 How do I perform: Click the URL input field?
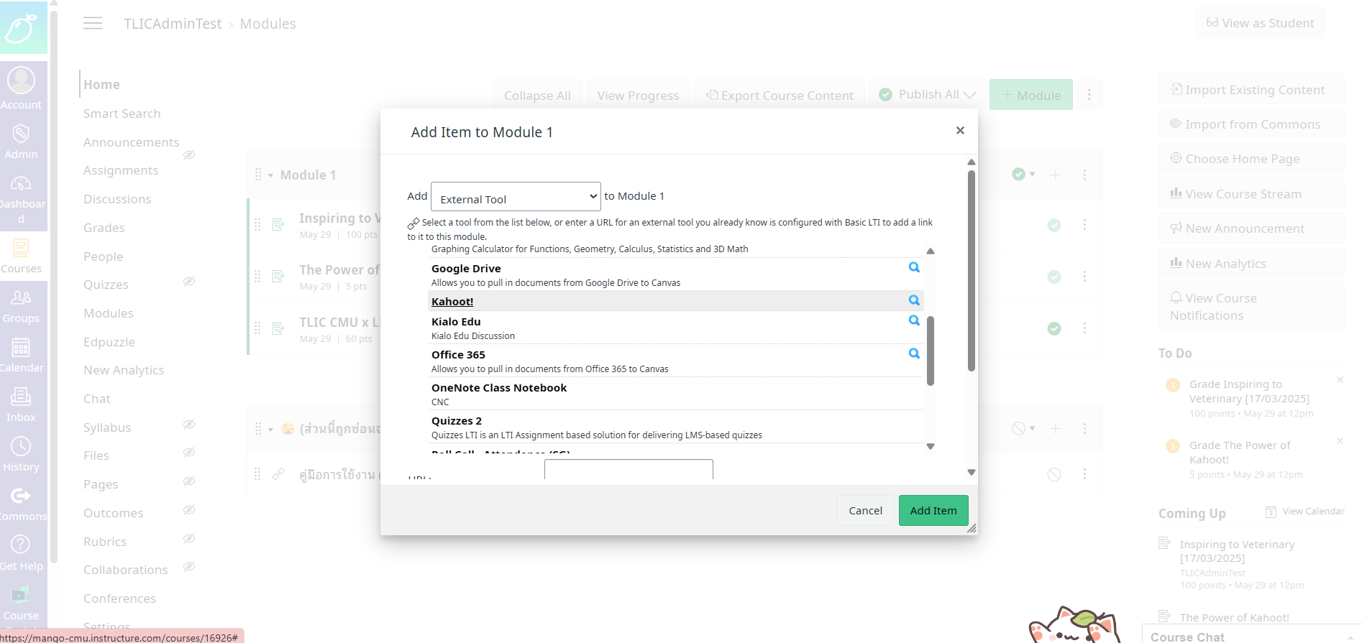tap(629, 470)
